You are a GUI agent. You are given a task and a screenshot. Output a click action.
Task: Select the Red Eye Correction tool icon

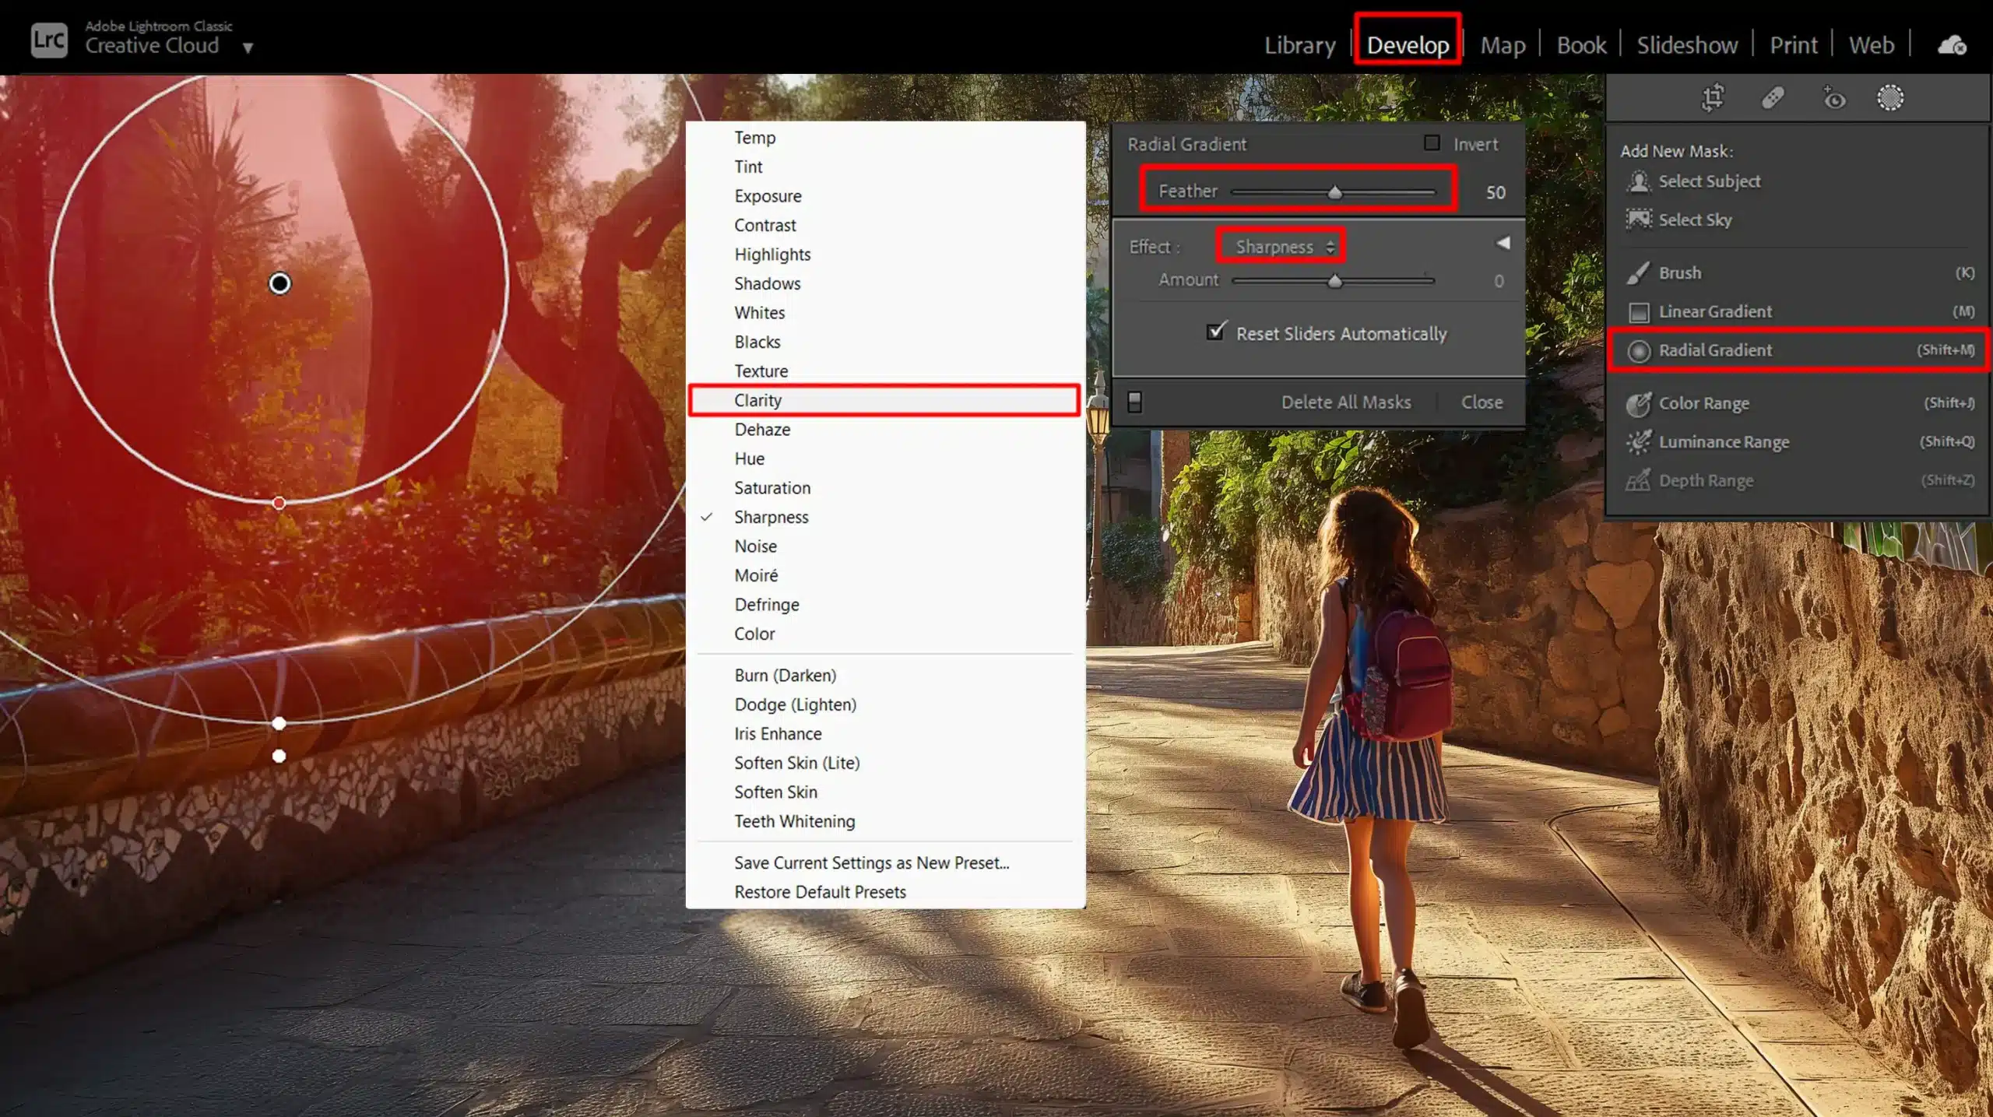pyautogui.click(x=1833, y=98)
